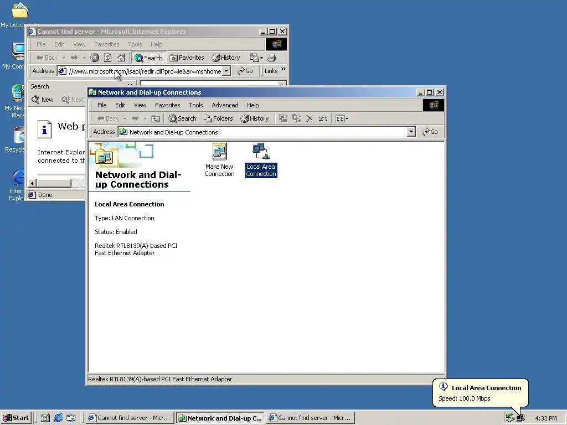Click the Start button
The width and height of the screenshot is (567, 425).
click(x=16, y=418)
